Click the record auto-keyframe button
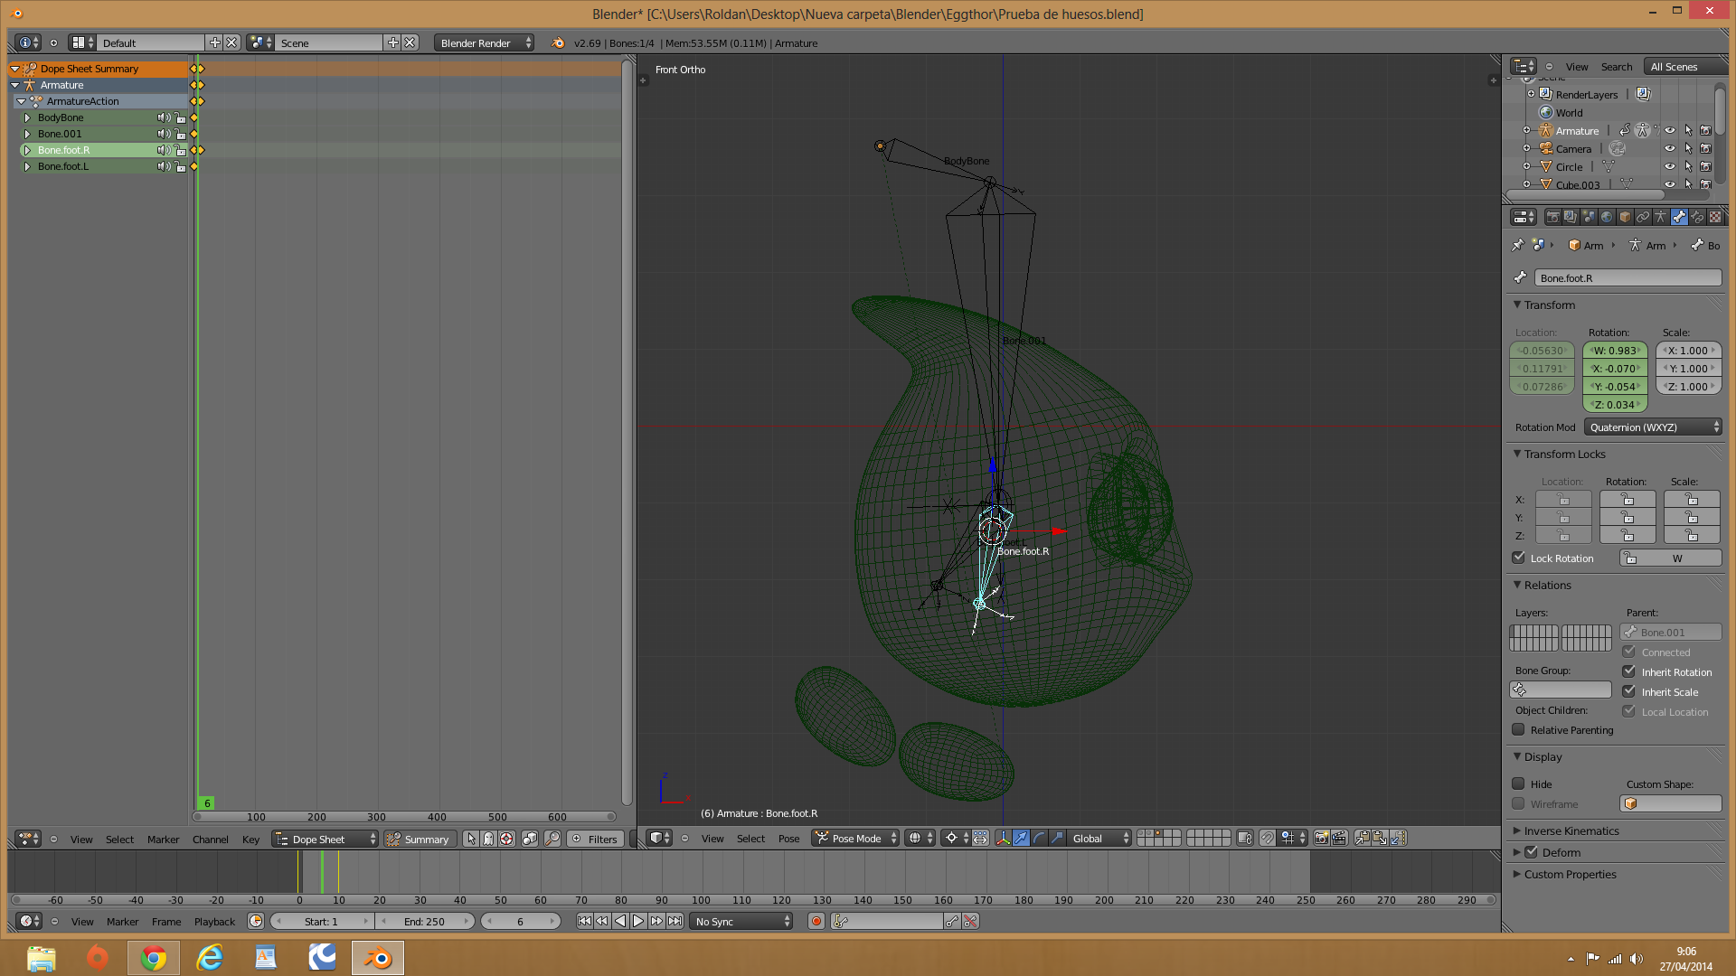Image resolution: width=1736 pixels, height=976 pixels. (x=816, y=922)
